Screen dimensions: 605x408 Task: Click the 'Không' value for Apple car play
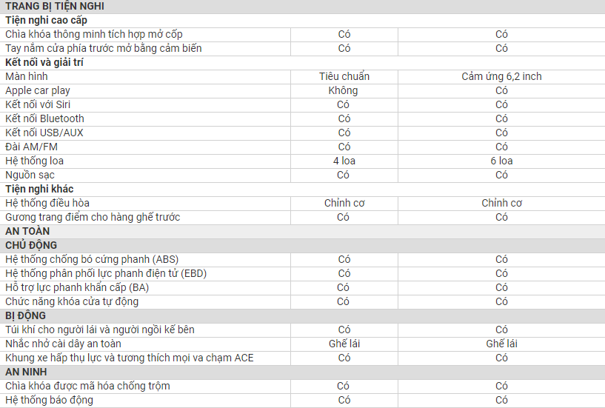pyautogui.click(x=343, y=90)
